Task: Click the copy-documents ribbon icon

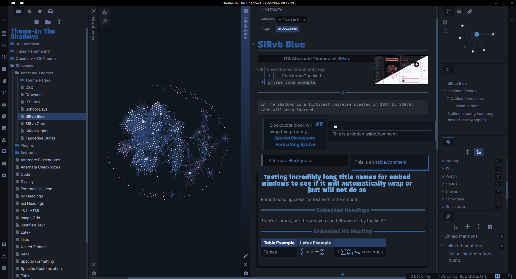Action: coord(4,116)
